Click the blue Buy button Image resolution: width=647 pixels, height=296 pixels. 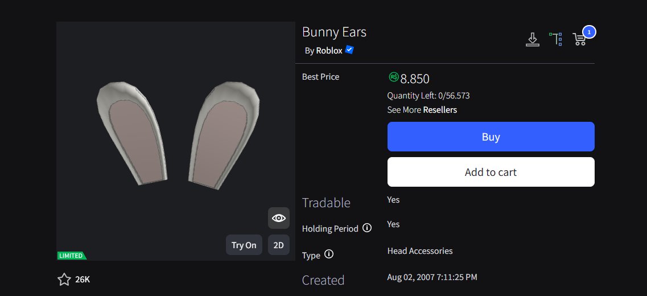[x=491, y=137]
